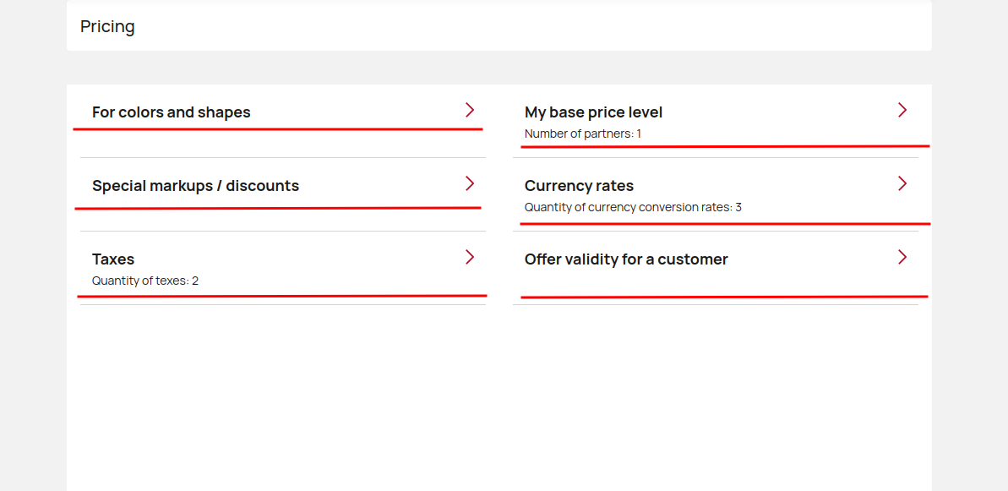Click the red chevron in the Taxes row
Image resolution: width=1008 pixels, height=491 pixels.
(470, 257)
